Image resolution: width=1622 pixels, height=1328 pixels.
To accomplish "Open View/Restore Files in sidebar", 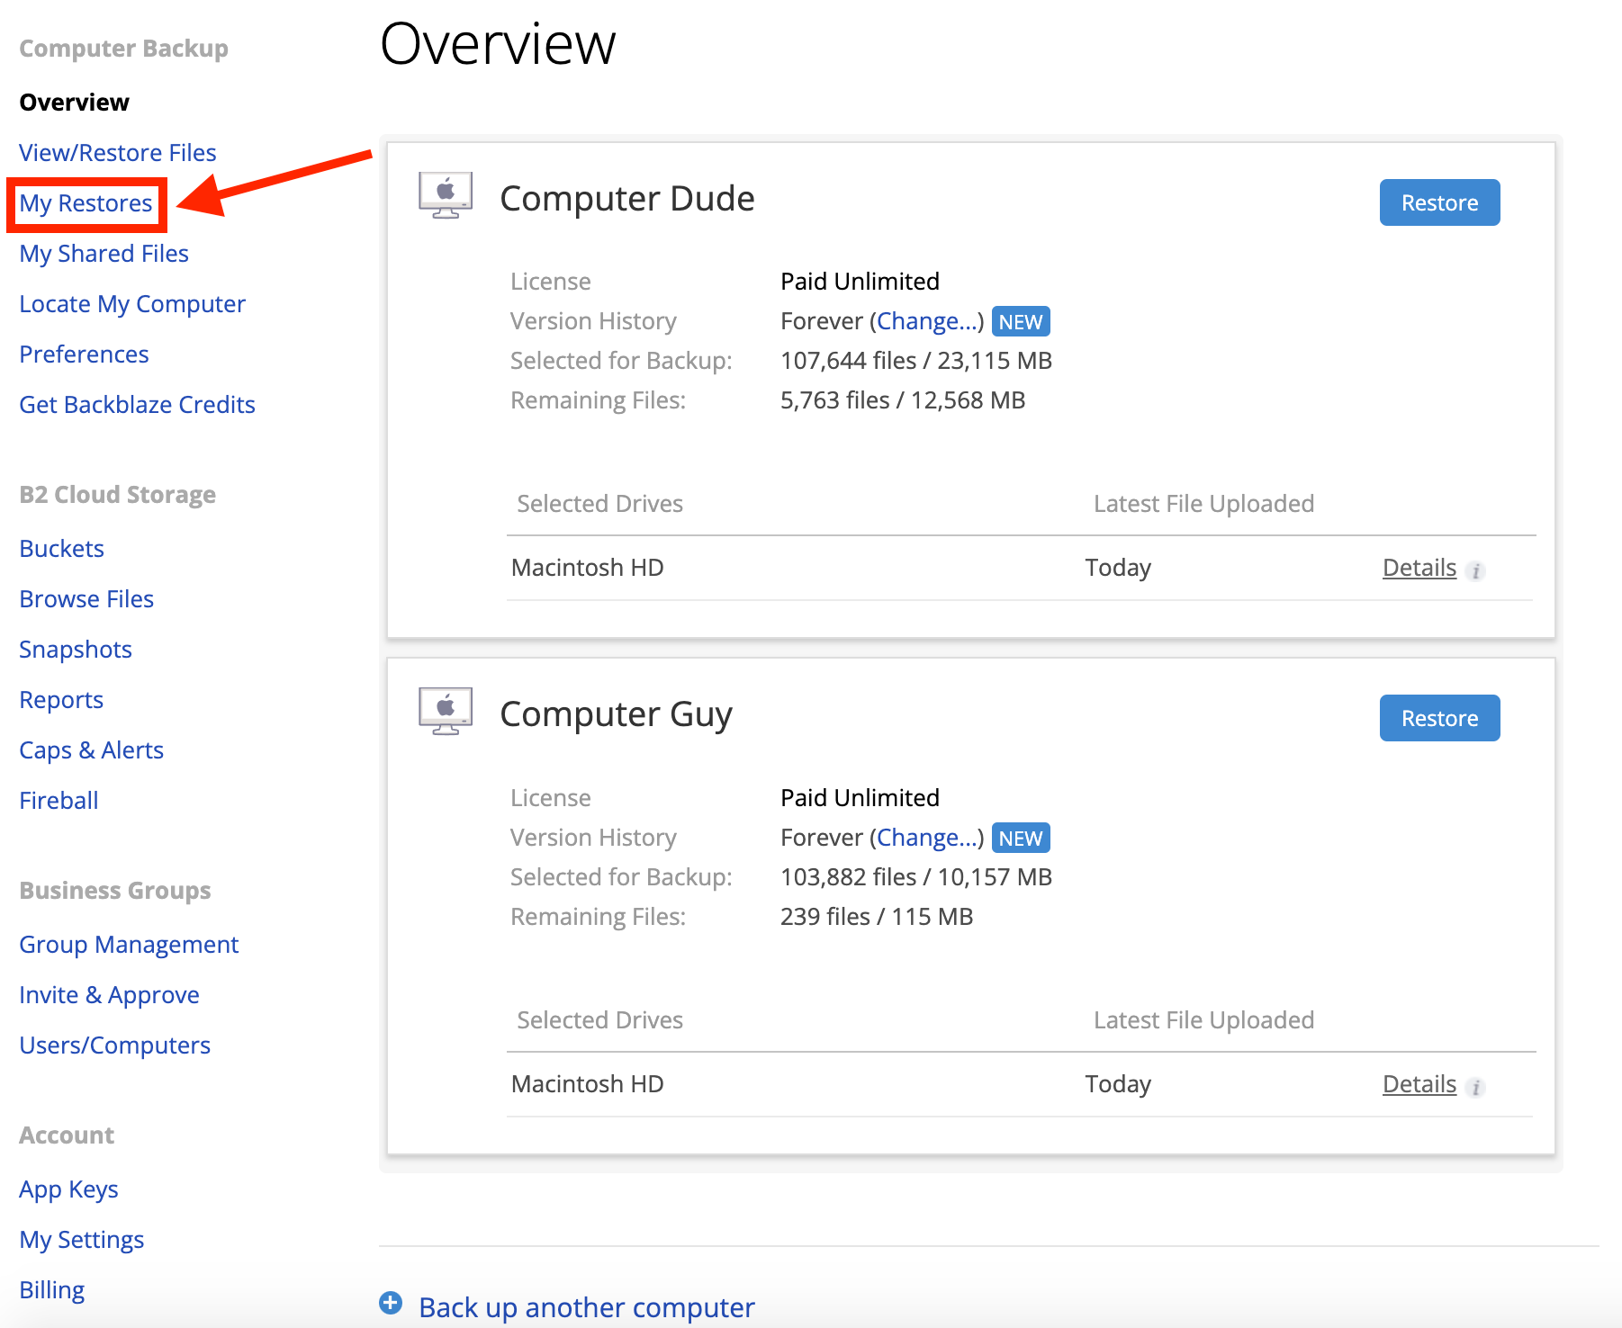I will coord(118,153).
